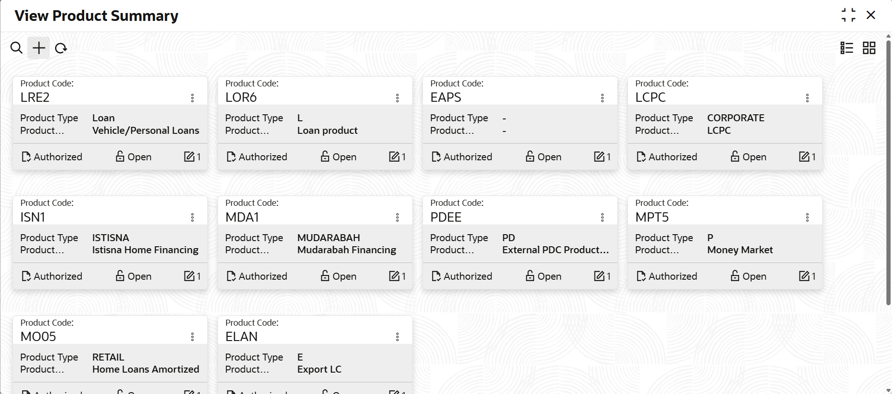
Task: Click the vertical scrollbar thumb
Action: tap(888, 172)
